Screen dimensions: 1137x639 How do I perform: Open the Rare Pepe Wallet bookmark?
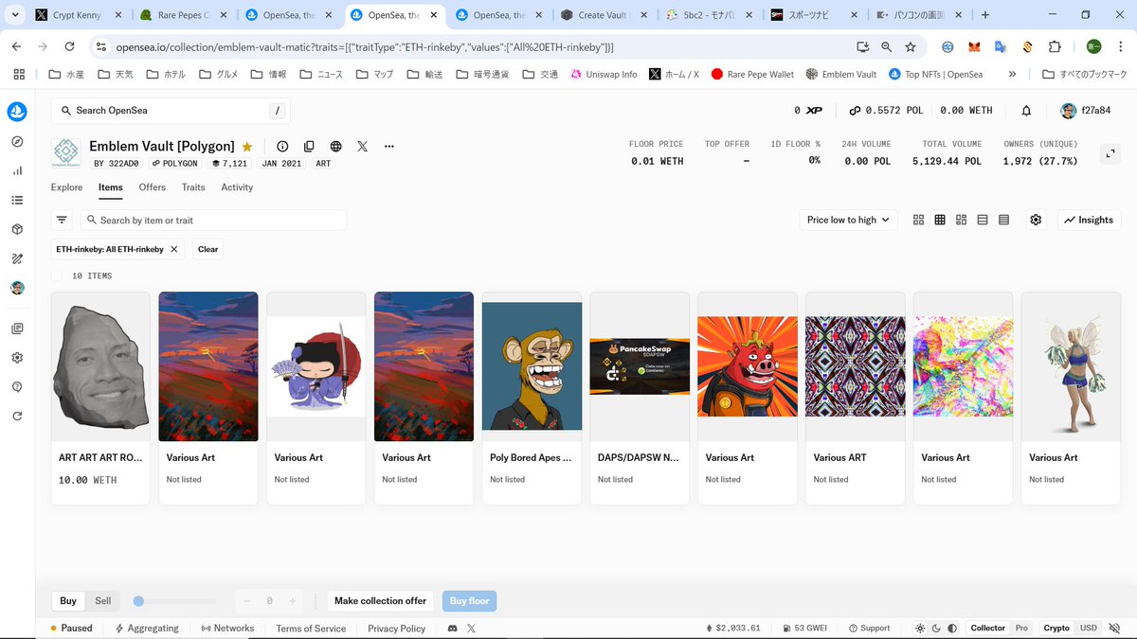(752, 74)
